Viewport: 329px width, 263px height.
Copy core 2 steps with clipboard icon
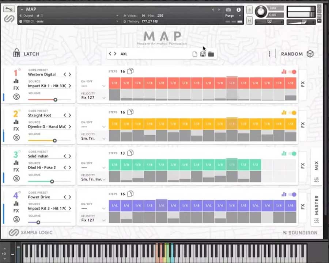click(130, 112)
